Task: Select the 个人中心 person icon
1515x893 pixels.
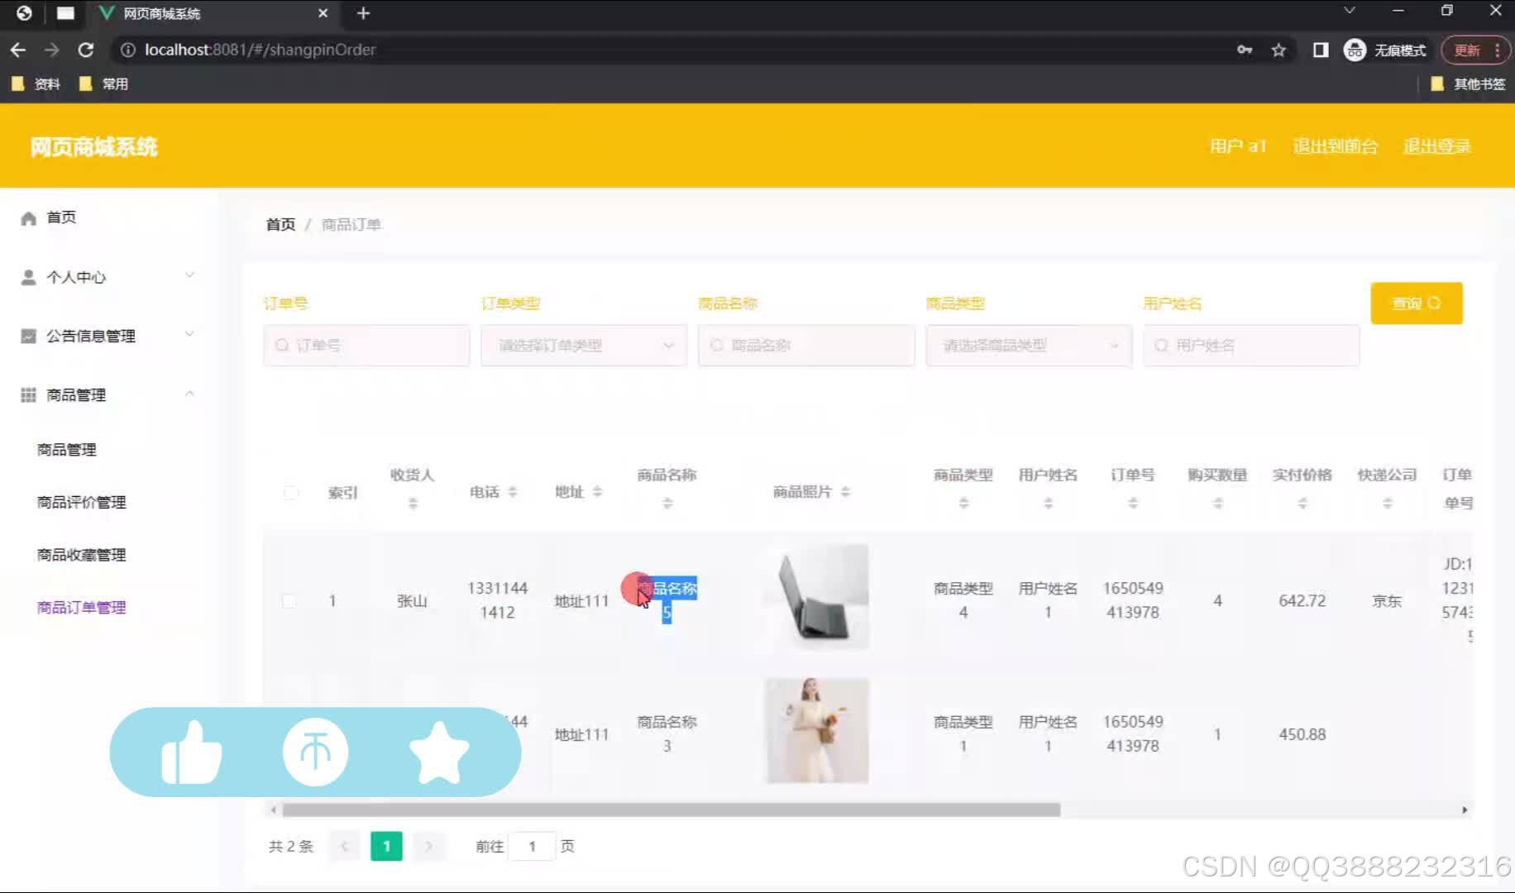Action: click(27, 276)
